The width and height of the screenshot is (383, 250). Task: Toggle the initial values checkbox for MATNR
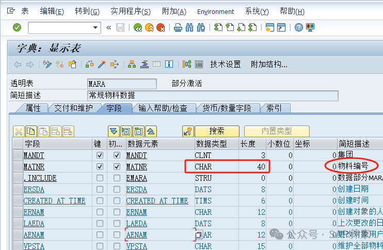coord(117,167)
